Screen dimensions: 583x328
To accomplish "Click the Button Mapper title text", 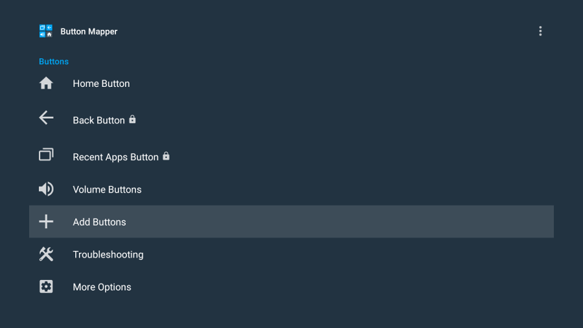I will pyautogui.click(x=89, y=32).
